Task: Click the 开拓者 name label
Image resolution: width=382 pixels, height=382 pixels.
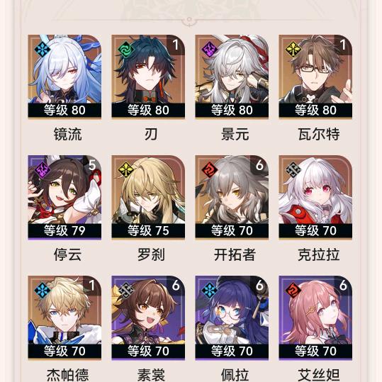Action: click(x=235, y=254)
